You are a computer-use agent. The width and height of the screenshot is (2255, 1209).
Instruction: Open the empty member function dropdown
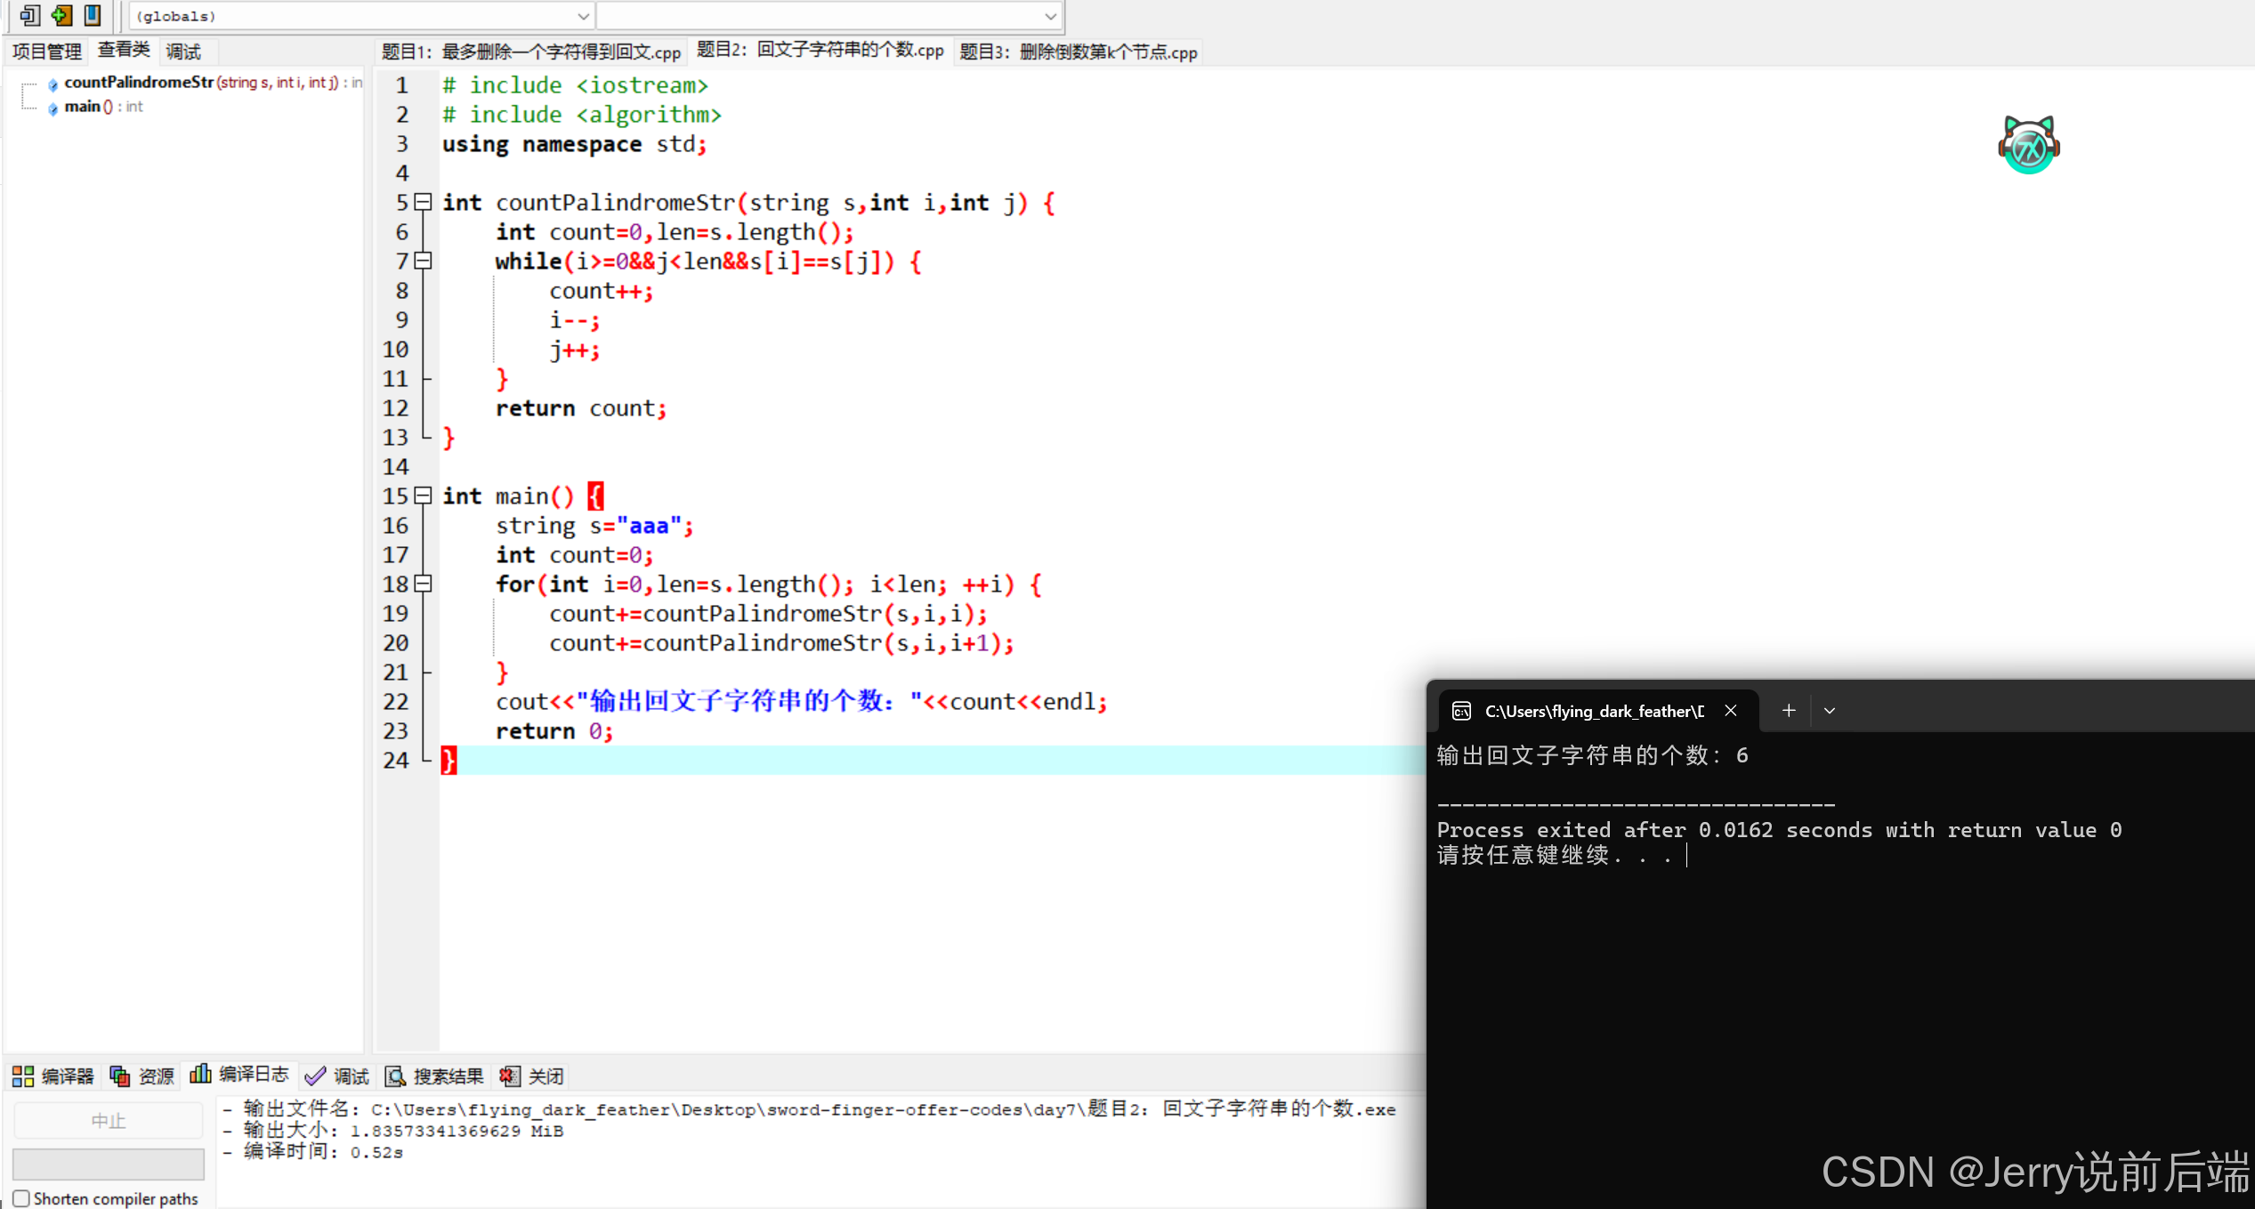point(1050,16)
